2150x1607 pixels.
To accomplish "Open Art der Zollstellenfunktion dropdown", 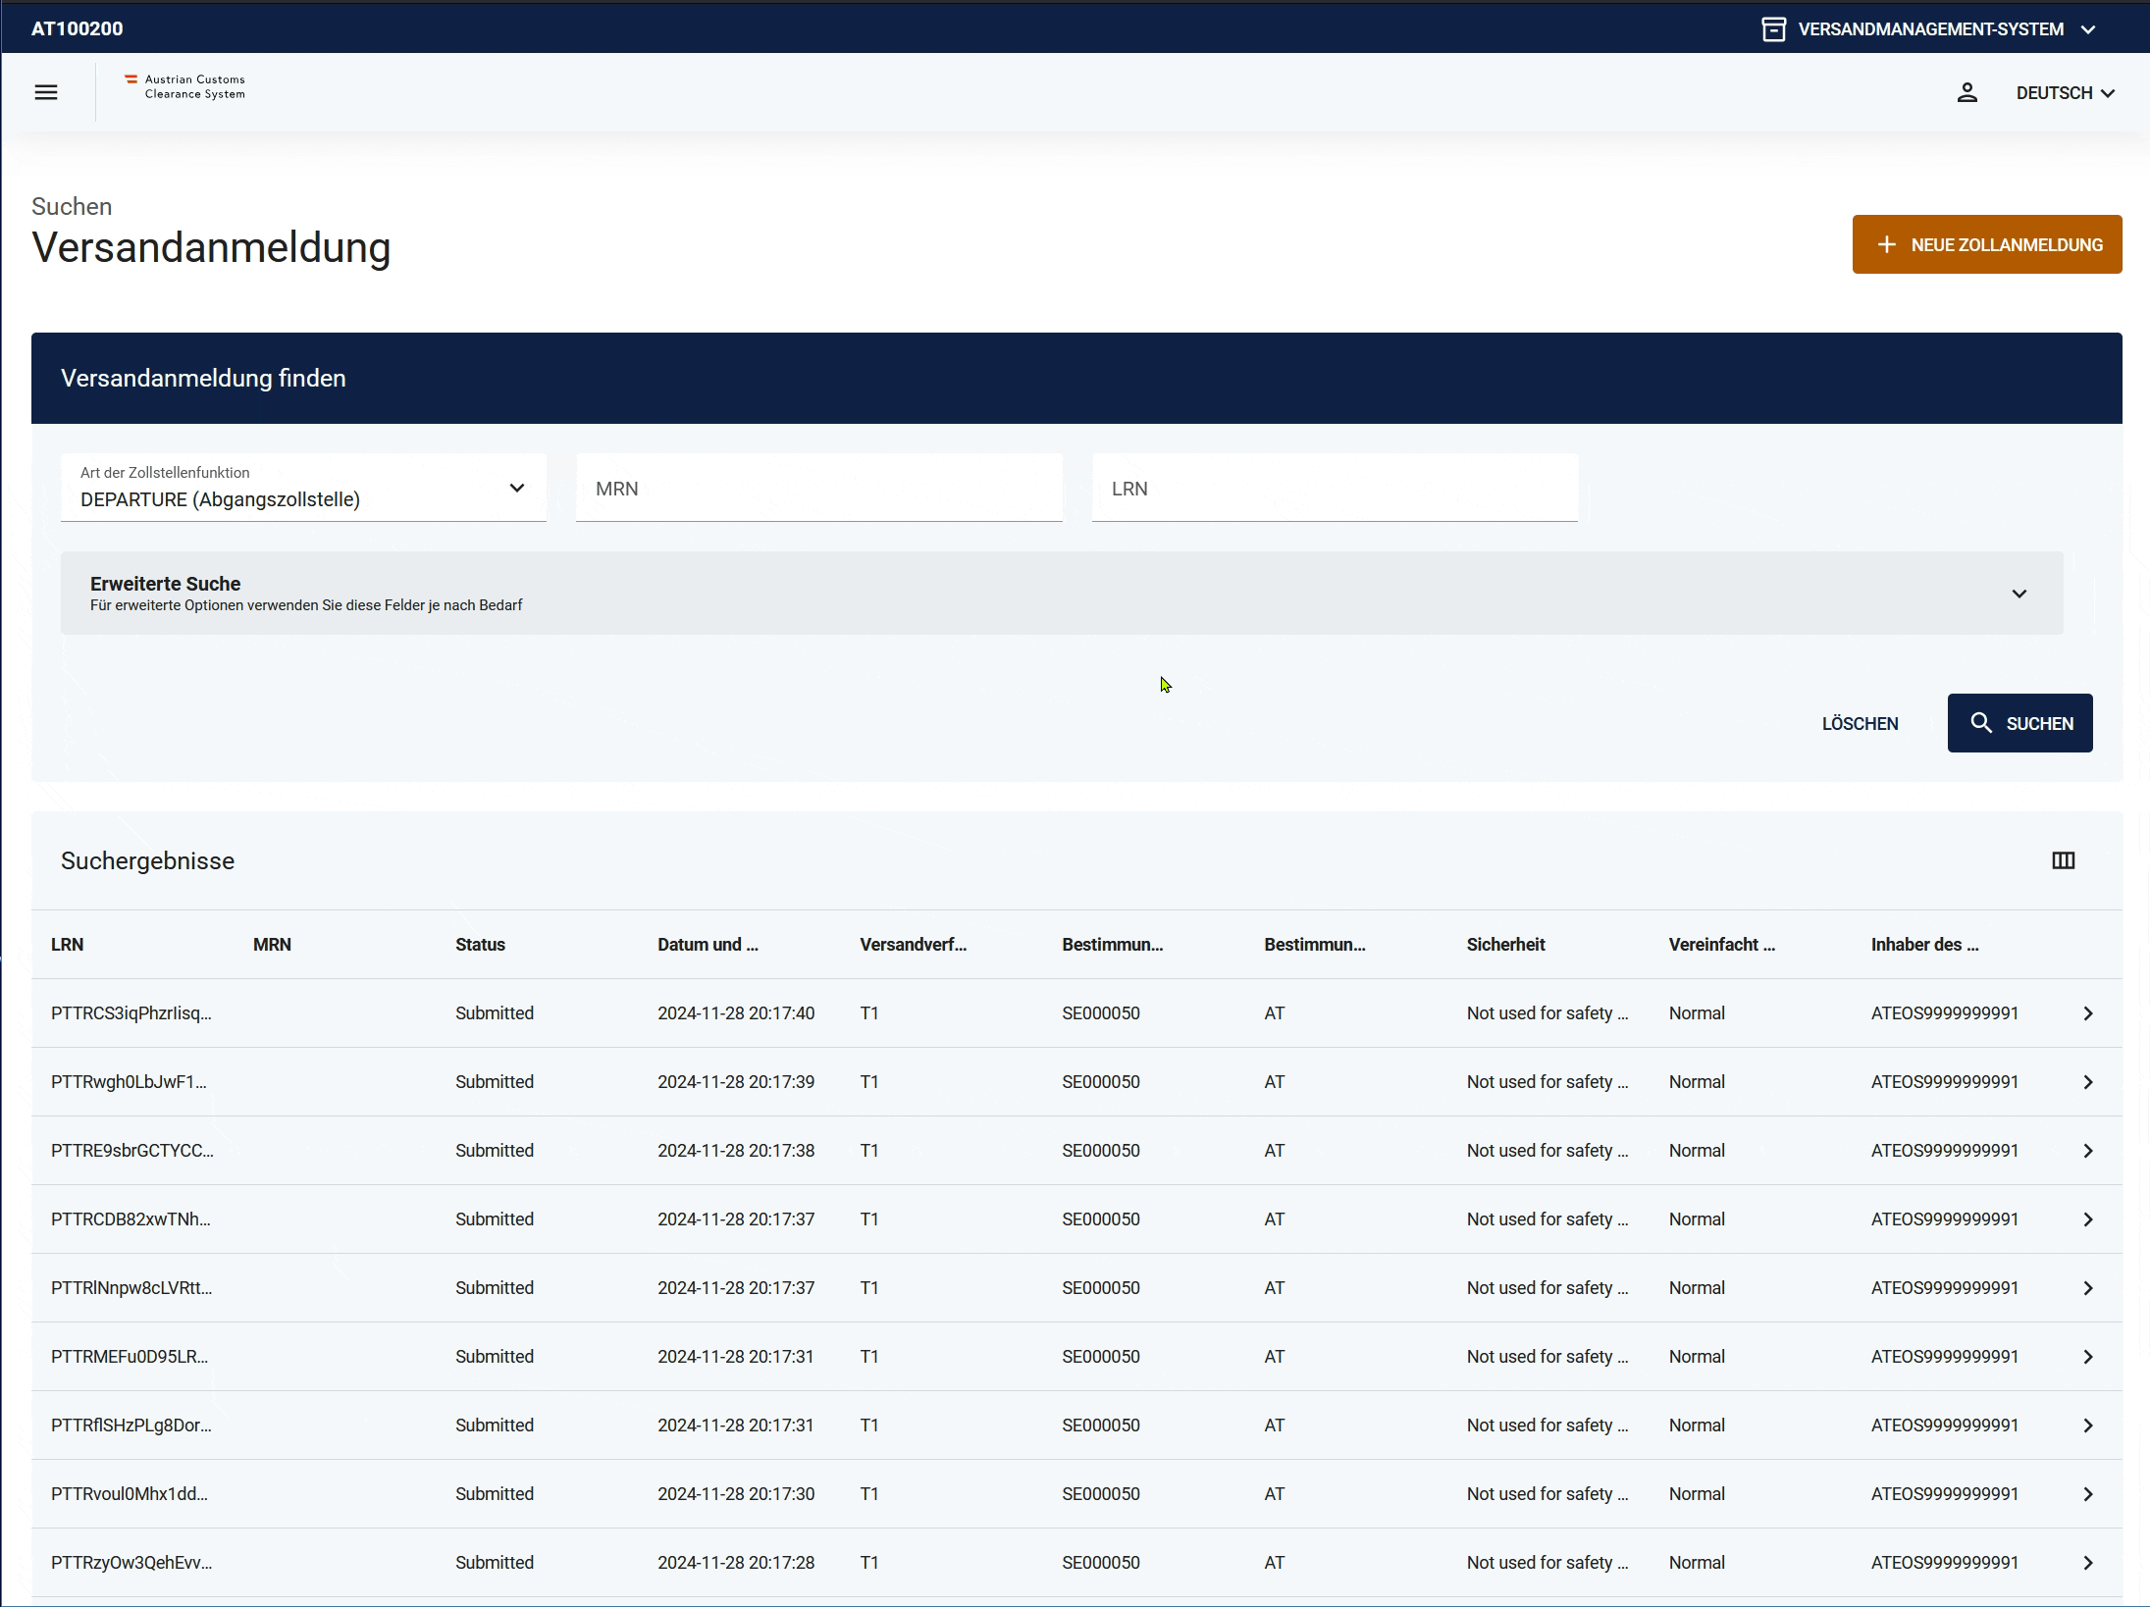I will point(303,488).
